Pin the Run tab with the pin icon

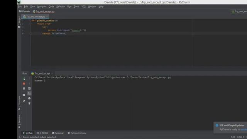point(24,101)
